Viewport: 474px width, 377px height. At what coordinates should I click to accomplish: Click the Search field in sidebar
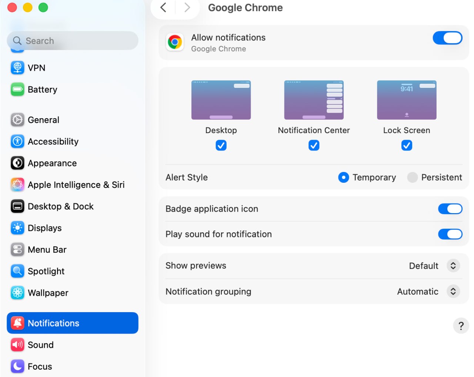pyautogui.click(x=73, y=41)
